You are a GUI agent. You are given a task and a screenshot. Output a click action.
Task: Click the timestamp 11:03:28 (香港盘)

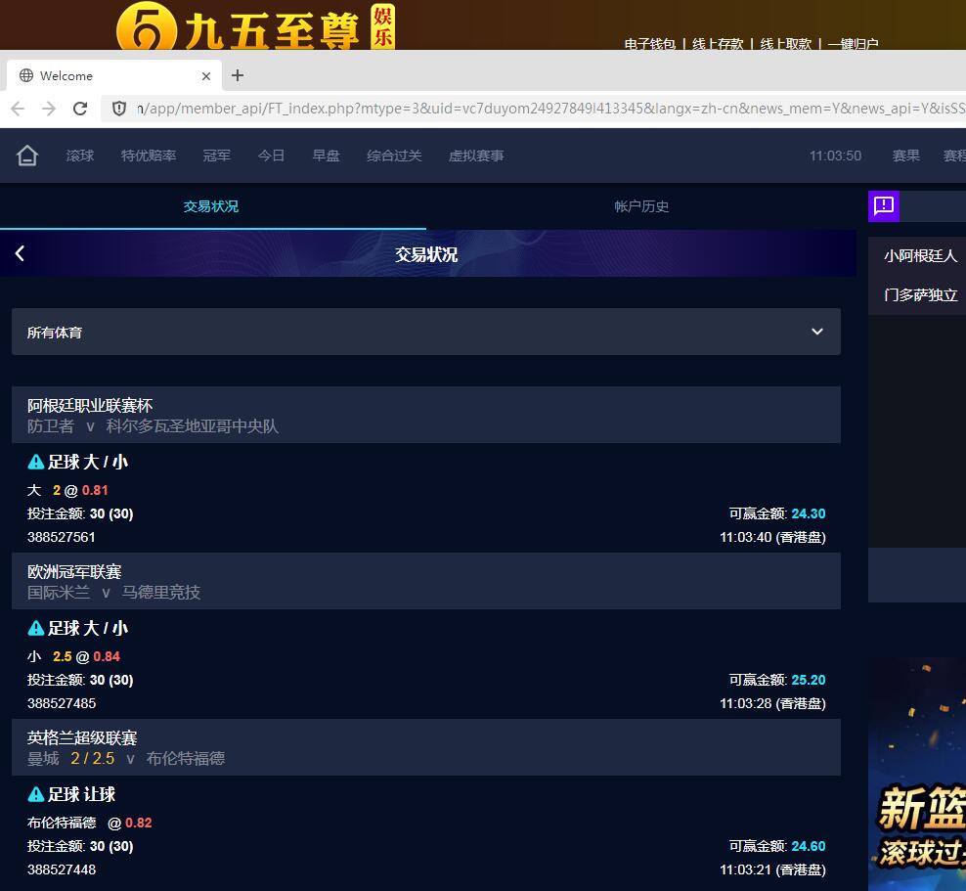click(772, 703)
